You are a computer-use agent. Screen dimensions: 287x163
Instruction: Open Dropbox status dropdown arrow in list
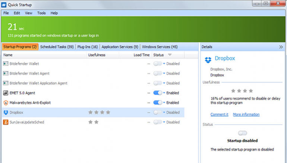(x=164, y=112)
